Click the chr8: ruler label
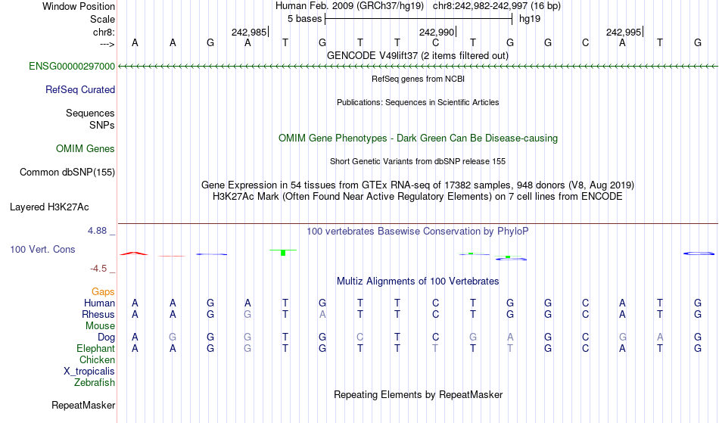Screen dimensions: 719x423 104,32
